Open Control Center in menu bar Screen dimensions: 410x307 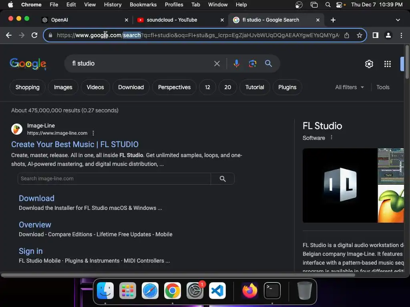coord(340,5)
